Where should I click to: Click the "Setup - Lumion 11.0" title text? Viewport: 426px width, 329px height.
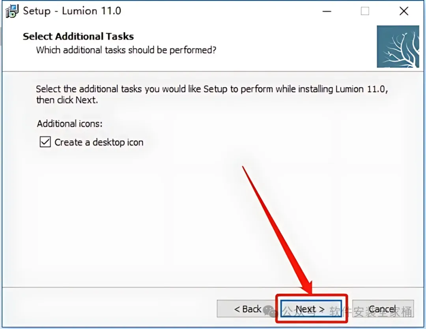pos(72,11)
